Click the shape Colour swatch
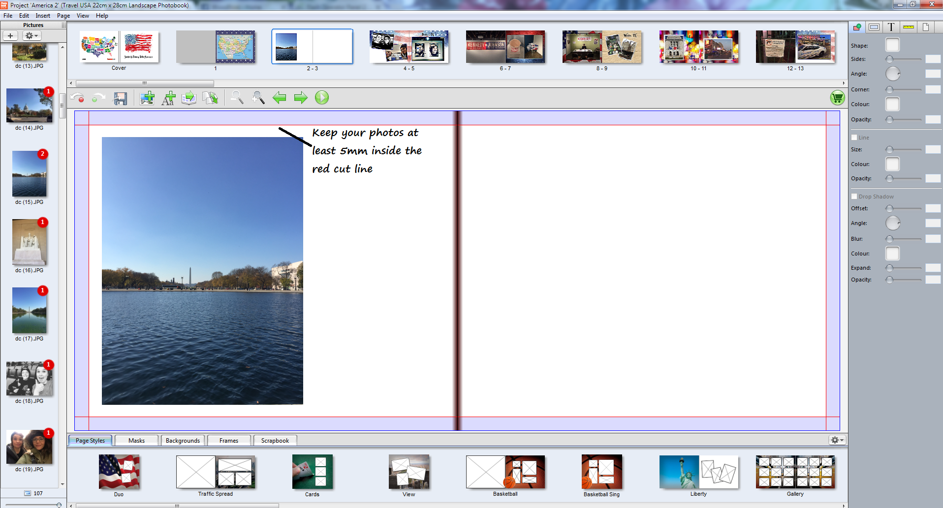 coord(892,104)
